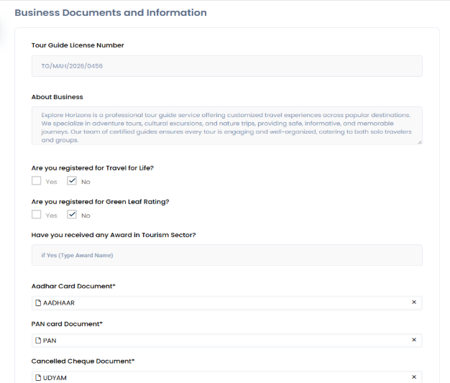Check Yes for Green Leaf Rating
The height and width of the screenshot is (383, 450).
(x=37, y=215)
